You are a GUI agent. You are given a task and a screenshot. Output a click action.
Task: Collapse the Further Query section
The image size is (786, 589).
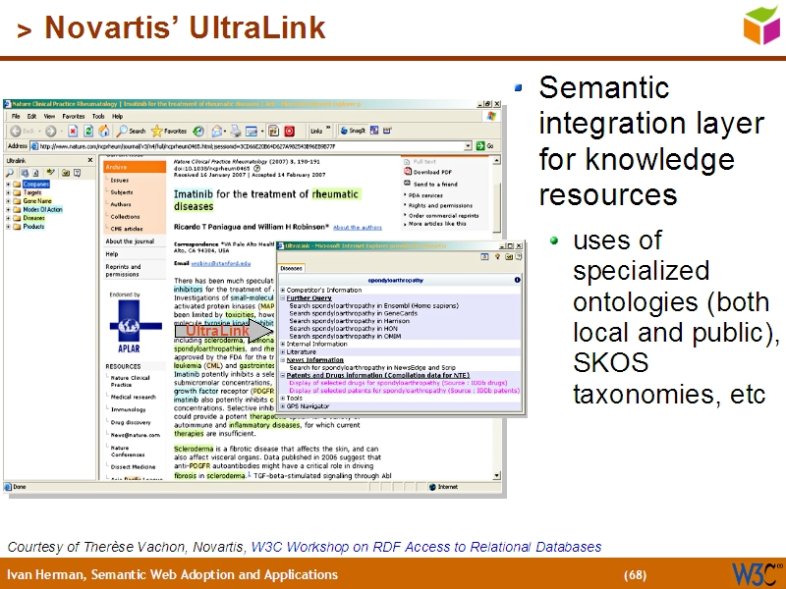click(283, 297)
